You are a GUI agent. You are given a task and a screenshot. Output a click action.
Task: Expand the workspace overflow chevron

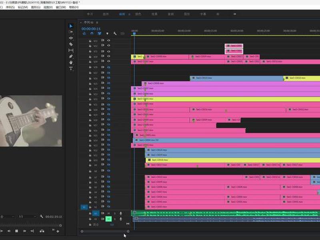pyautogui.click(x=235, y=14)
